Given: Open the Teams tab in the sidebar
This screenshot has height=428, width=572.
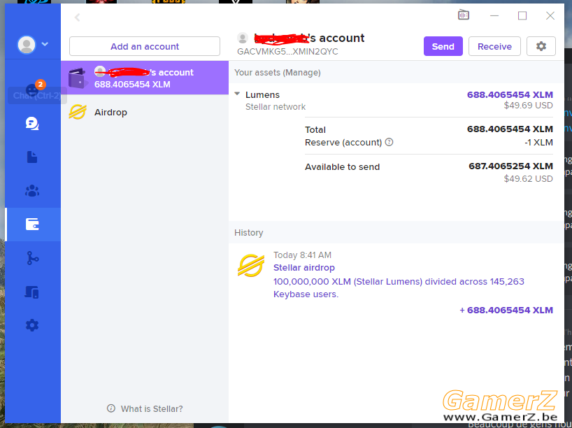Looking at the screenshot, I should tap(32, 190).
